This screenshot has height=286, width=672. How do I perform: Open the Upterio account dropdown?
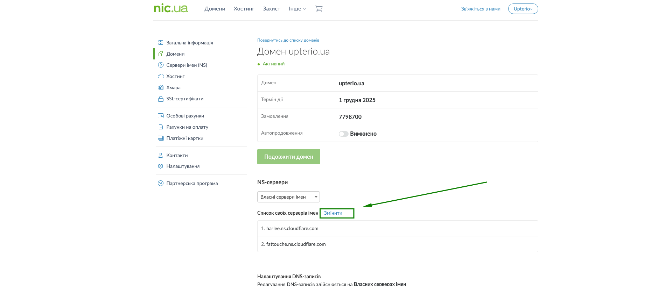coord(523,9)
